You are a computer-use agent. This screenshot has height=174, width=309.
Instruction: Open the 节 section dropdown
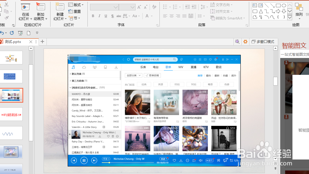[x=74, y=18]
